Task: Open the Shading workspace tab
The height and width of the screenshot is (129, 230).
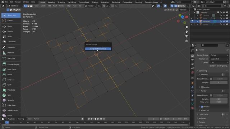Action: click(x=95, y=2)
